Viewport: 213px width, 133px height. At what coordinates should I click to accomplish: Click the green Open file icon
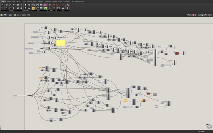click(x=2, y=15)
